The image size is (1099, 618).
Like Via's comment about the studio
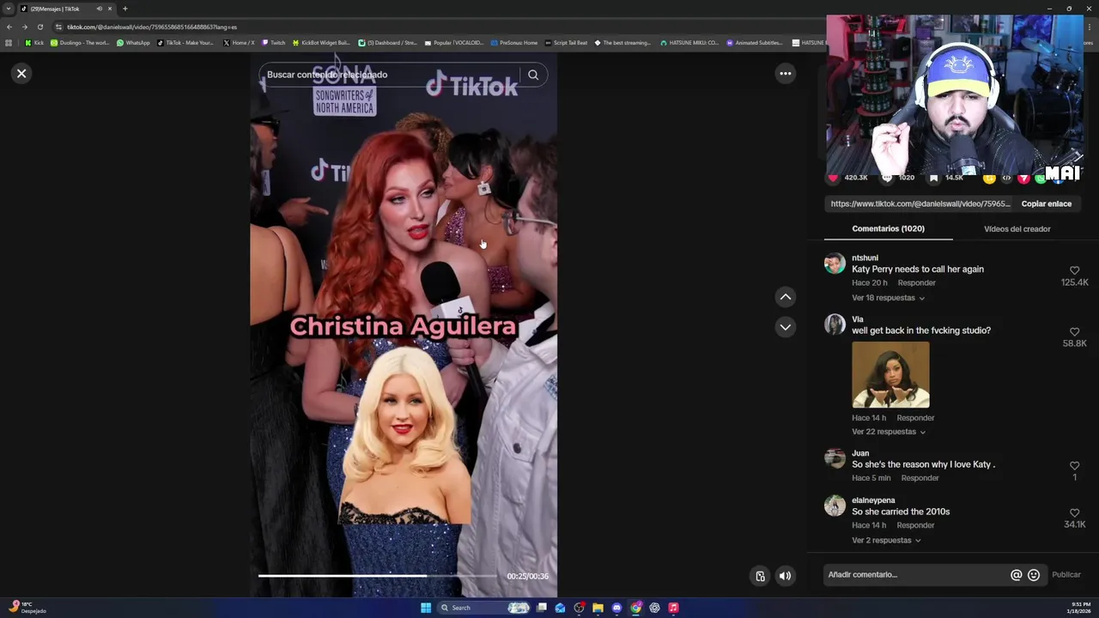pyautogui.click(x=1074, y=331)
